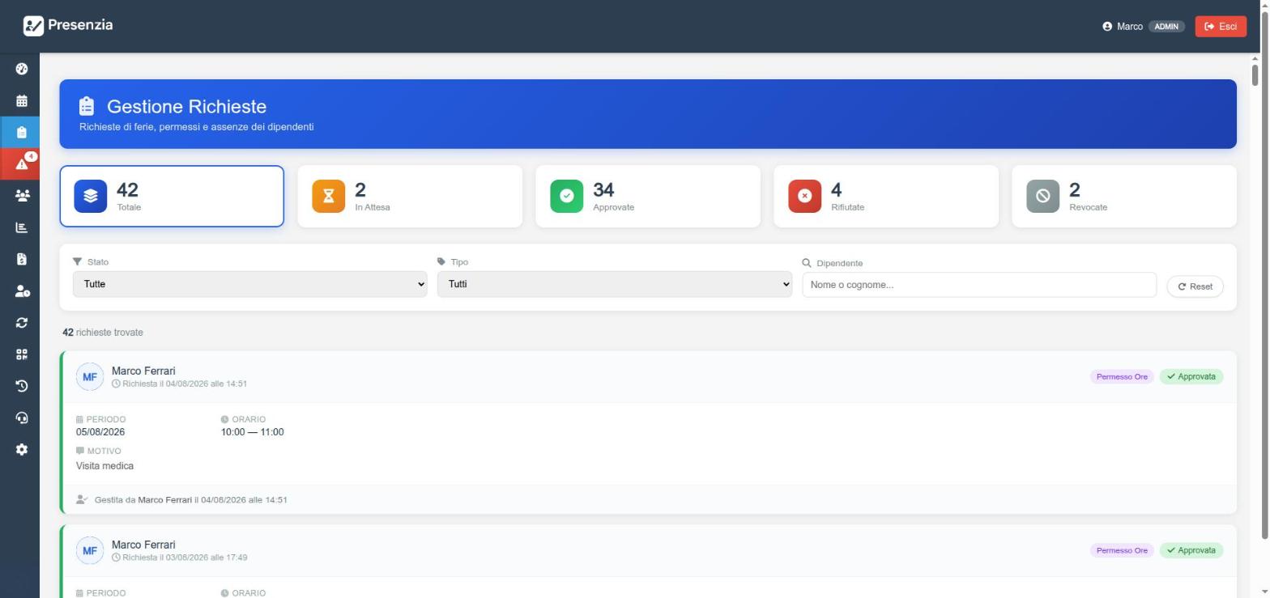Screen dimensions: 1270x598
Task: Click the MF avatar on request dated 03/08/2026
Action: point(90,551)
